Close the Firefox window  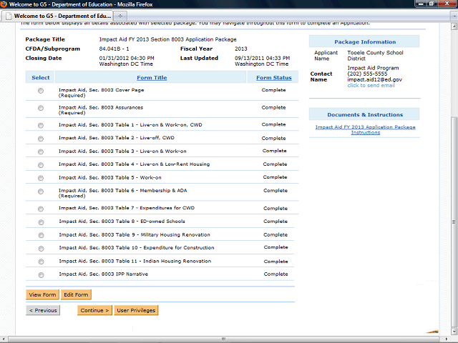point(447,4)
